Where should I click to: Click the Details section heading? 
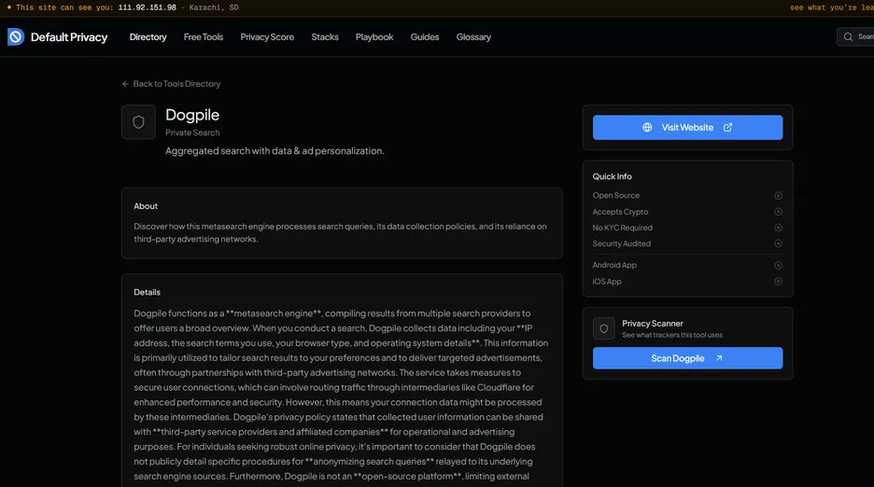point(148,292)
